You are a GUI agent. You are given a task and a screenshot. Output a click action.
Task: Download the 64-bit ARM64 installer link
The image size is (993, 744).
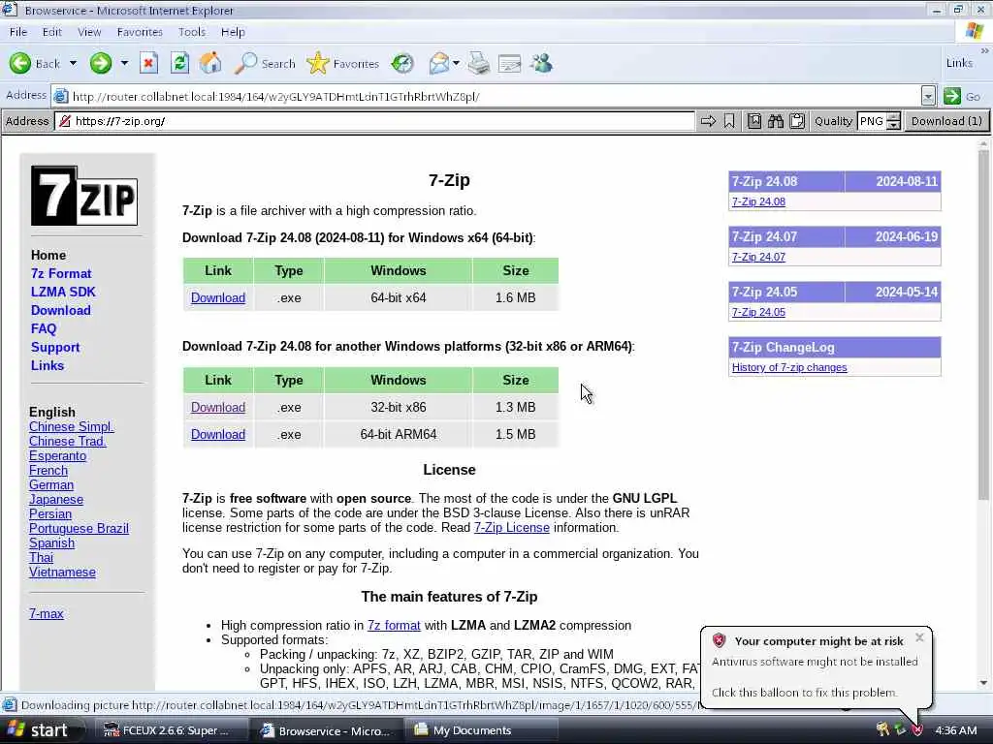218,434
